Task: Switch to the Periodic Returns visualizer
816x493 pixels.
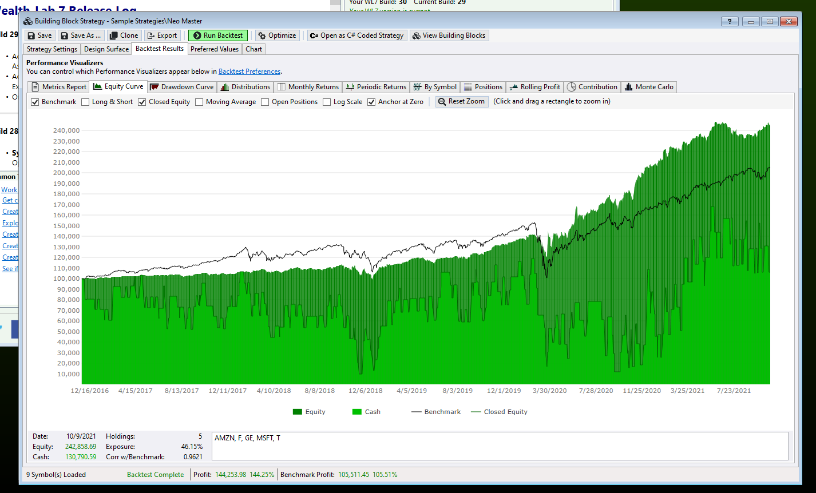Action: 376,87
